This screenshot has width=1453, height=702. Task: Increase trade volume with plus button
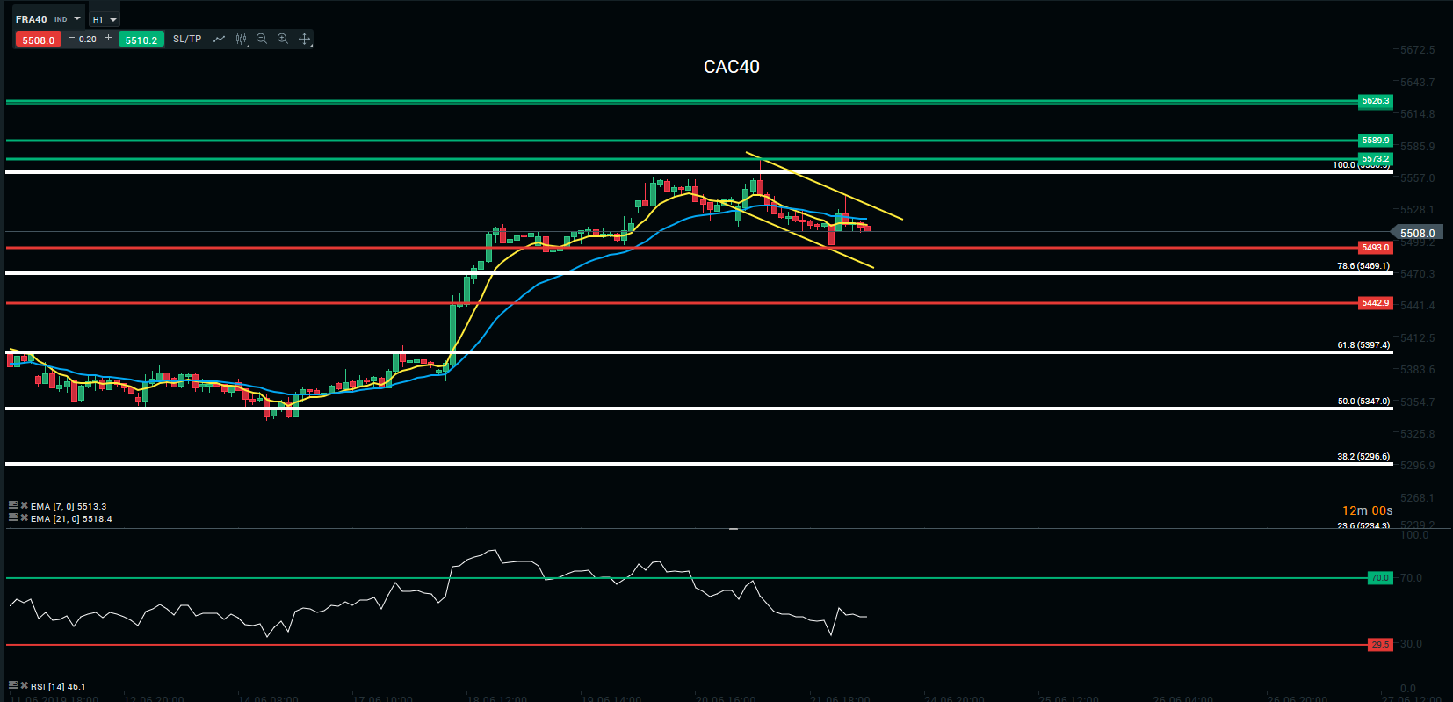109,39
